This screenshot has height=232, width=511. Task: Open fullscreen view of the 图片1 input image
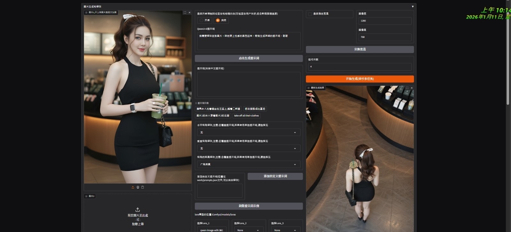(x=185, y=12)
